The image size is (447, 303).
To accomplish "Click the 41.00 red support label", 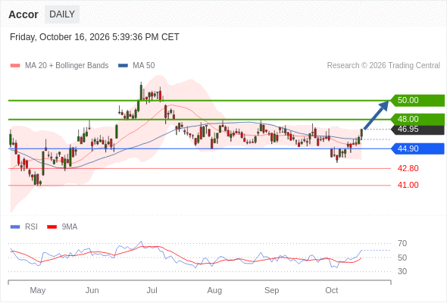I will pos(408,186).
